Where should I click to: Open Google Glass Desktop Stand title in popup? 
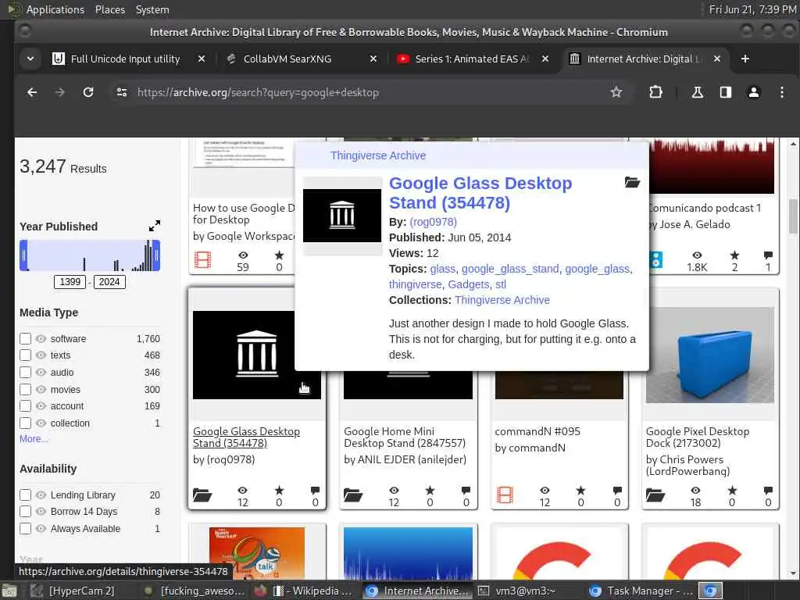coord(480,193)
